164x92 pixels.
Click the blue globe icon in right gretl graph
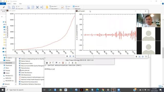pyautogui.click(x=143, y=56)
